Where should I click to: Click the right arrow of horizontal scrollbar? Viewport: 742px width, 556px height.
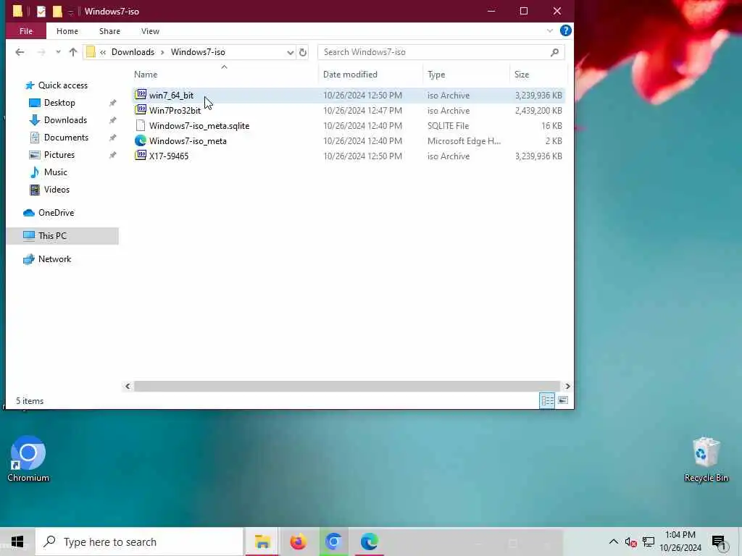[x=567, y=387]
